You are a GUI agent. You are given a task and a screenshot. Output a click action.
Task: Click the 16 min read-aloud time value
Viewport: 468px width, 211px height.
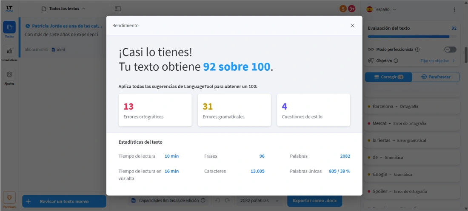(x=171, y=171)
